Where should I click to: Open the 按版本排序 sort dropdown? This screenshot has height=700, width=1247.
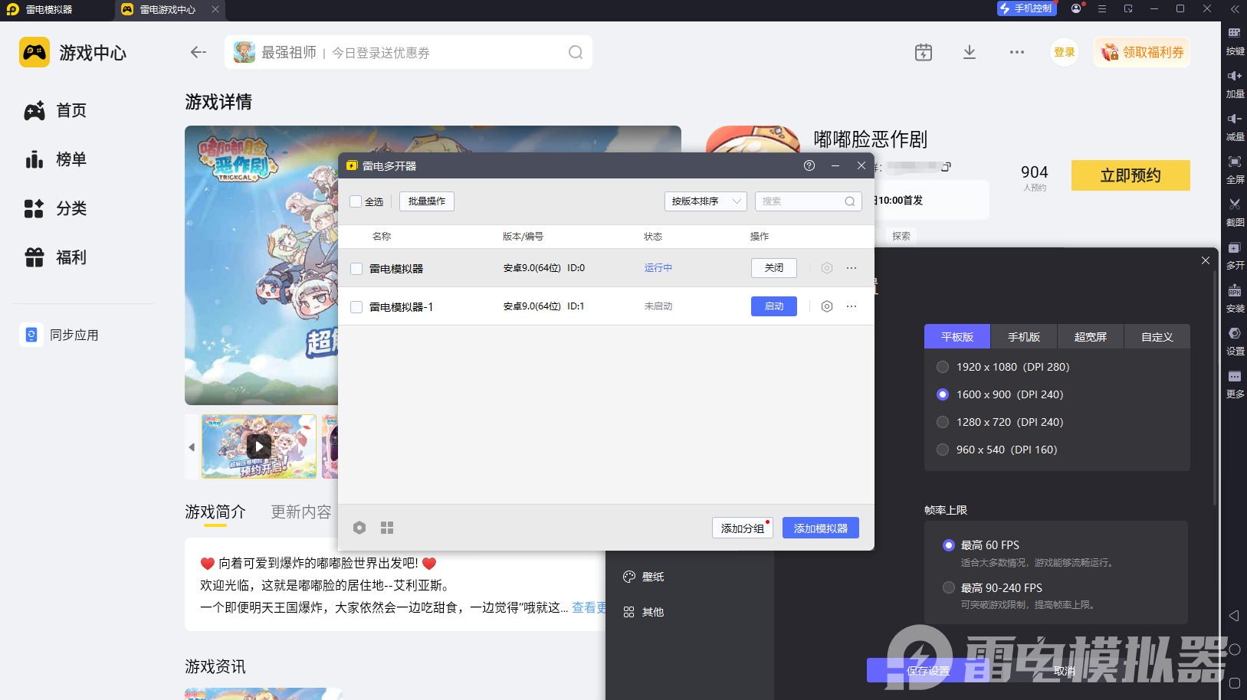(705, 201)
